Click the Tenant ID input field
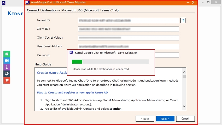 pyautogui.click(x=128, y=21)
